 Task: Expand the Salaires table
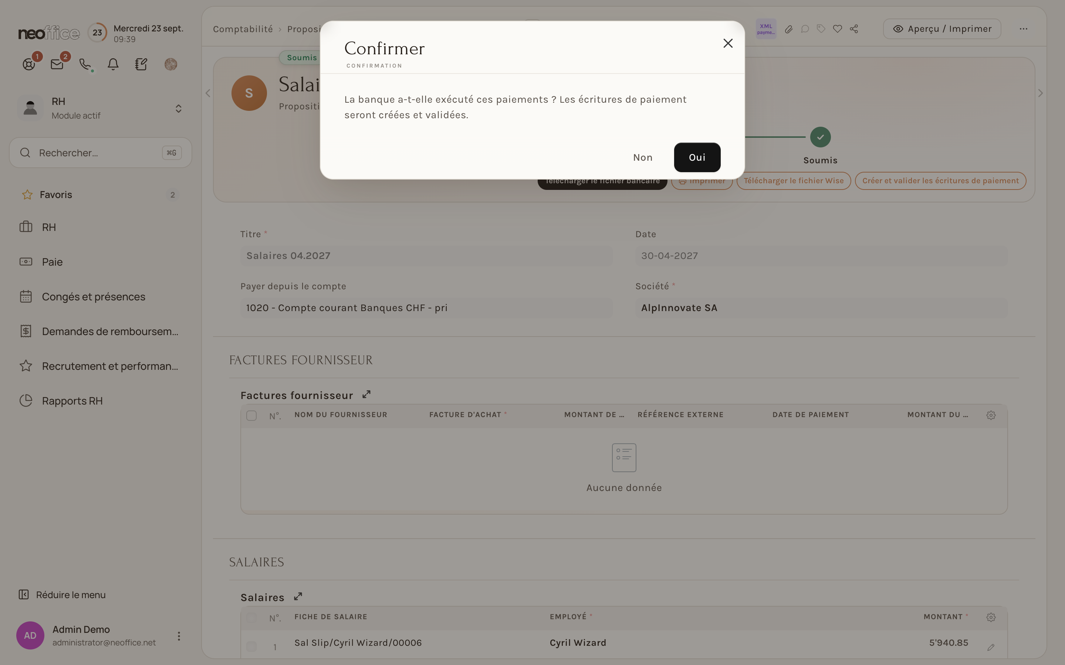298,596
